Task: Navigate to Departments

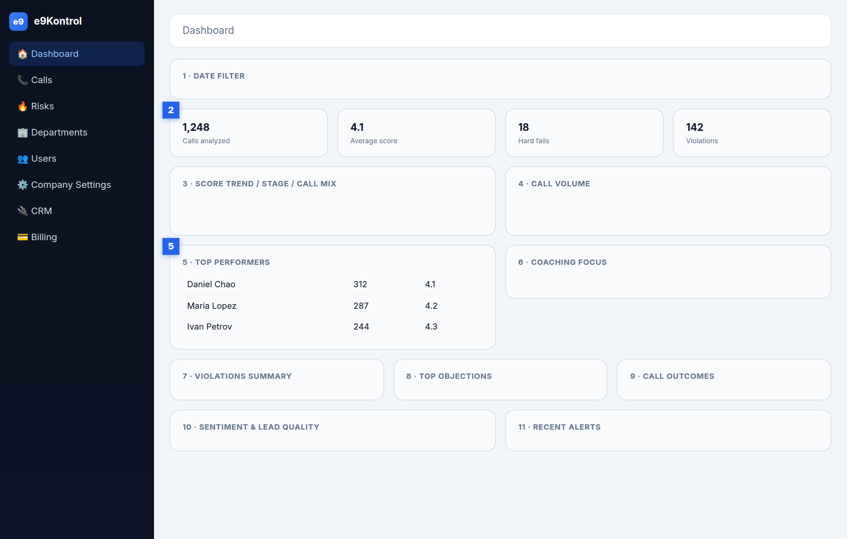Action: tap(77, 132)
